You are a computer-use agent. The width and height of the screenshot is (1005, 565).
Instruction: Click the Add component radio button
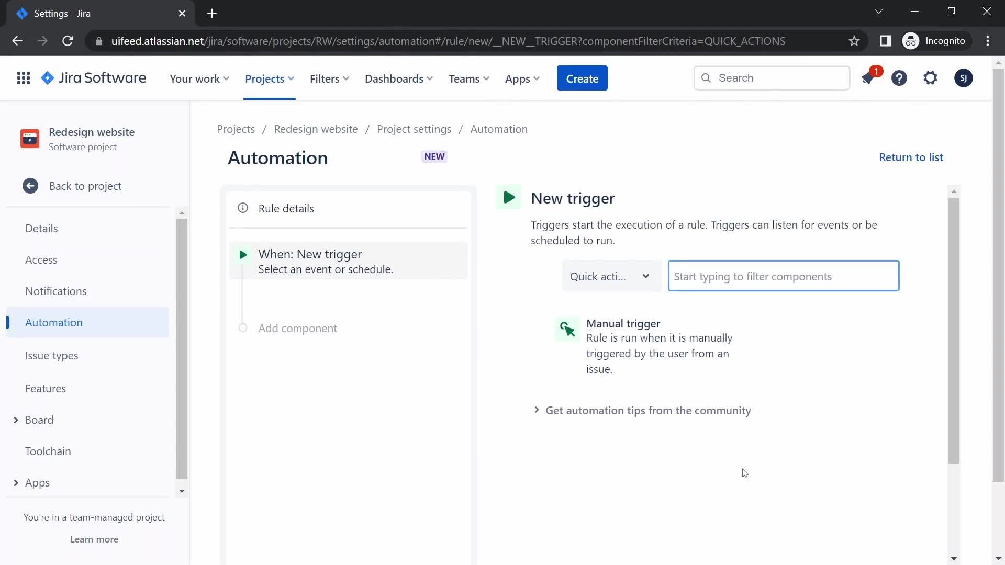[243, 327]
